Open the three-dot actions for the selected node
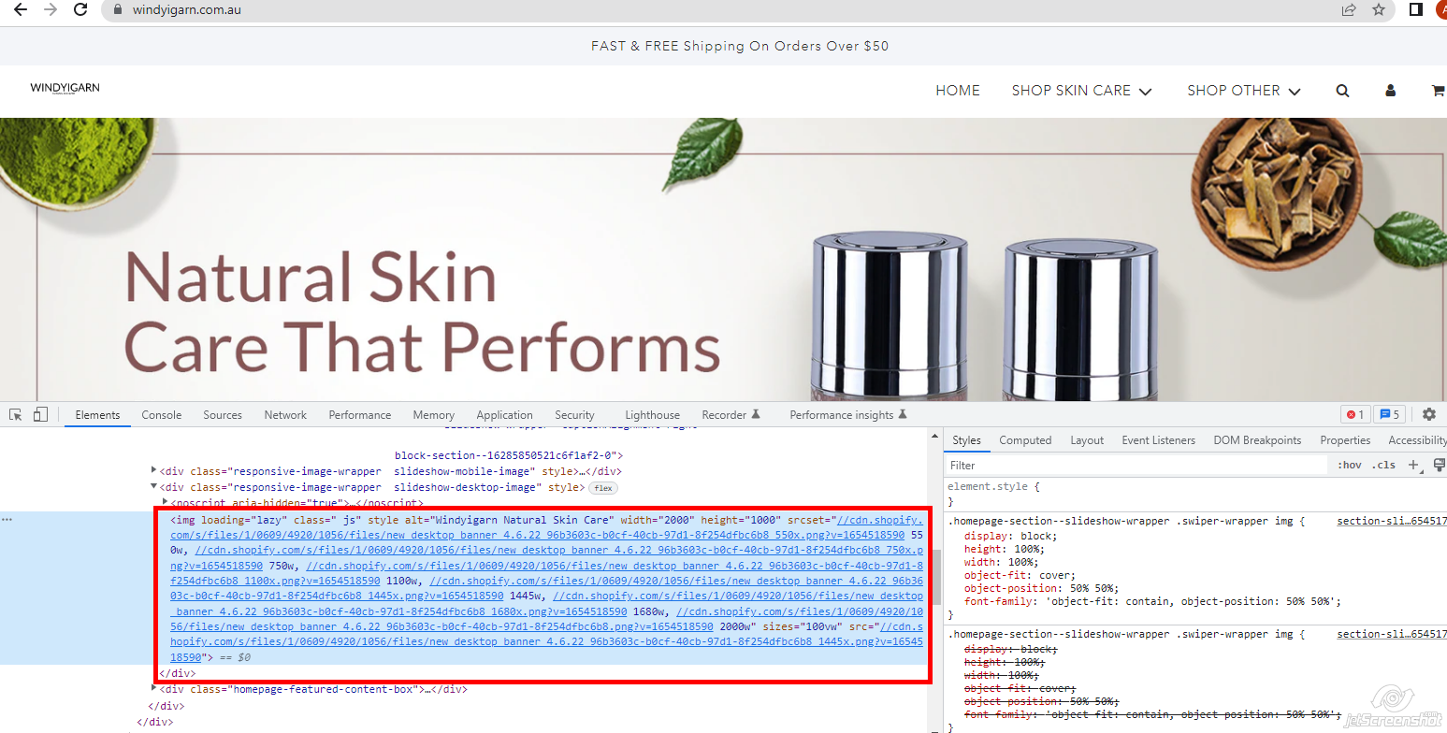The width and height of the screenshot is (1447, 733). click(7, 519)
